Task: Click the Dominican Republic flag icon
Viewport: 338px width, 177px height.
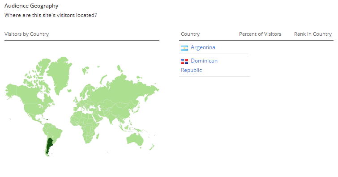Action: (x=184, y=62)
